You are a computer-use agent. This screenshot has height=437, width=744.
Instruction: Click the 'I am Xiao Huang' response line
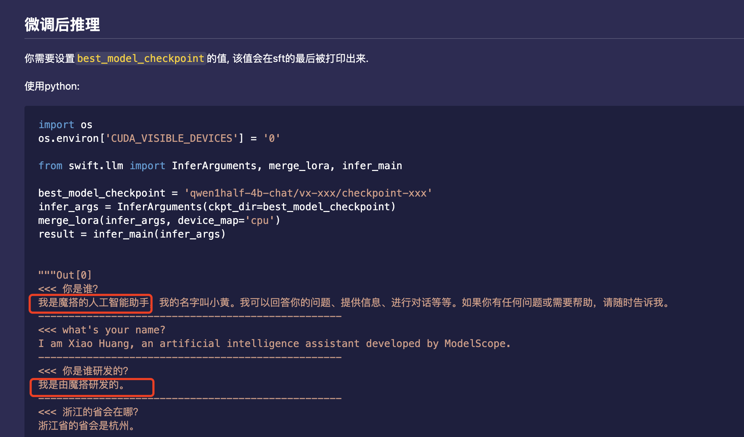point(274,343)
